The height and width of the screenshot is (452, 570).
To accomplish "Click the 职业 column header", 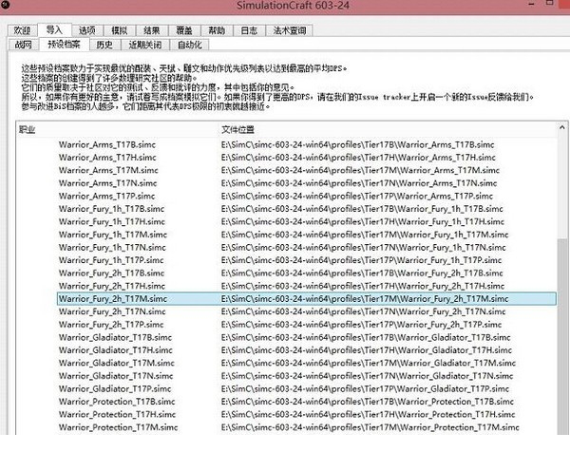I will click(x=27, y=130).
